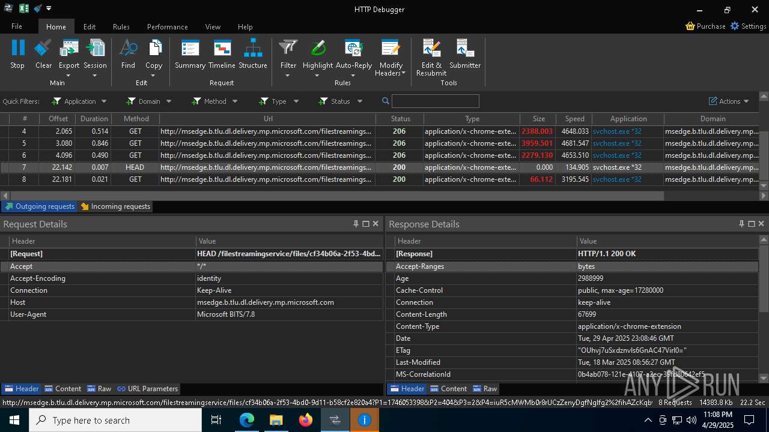Viewport: 769px width, 432px height.
Task: Click the Purchase basket icon
Action: tap(690, 26)
